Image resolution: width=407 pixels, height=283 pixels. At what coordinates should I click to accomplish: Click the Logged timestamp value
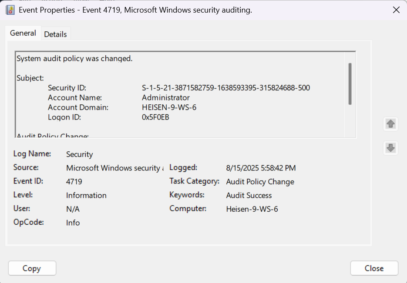pyautogui.click(x=260, y=168)
